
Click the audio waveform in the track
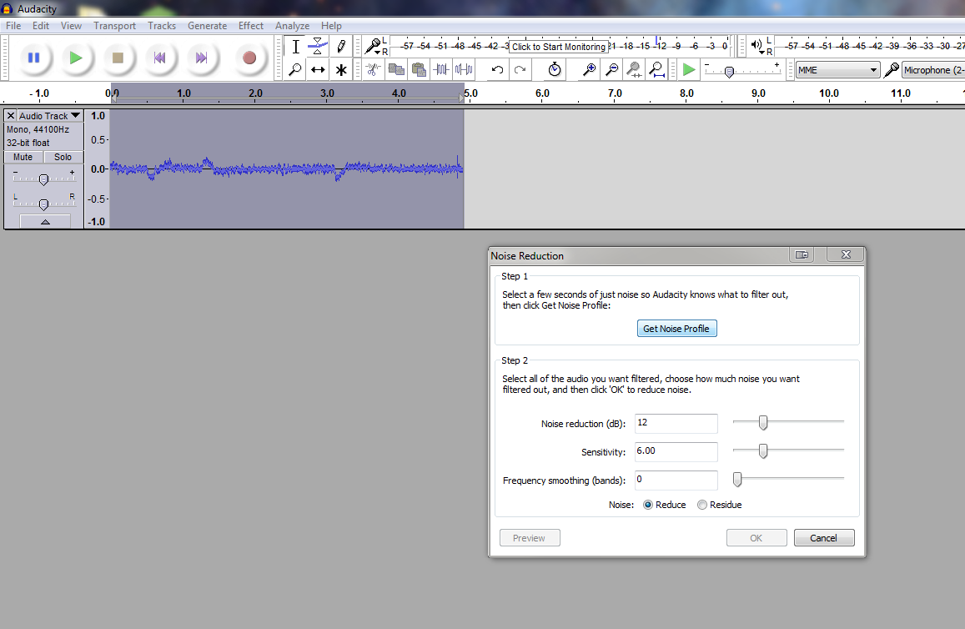point(287,169)
